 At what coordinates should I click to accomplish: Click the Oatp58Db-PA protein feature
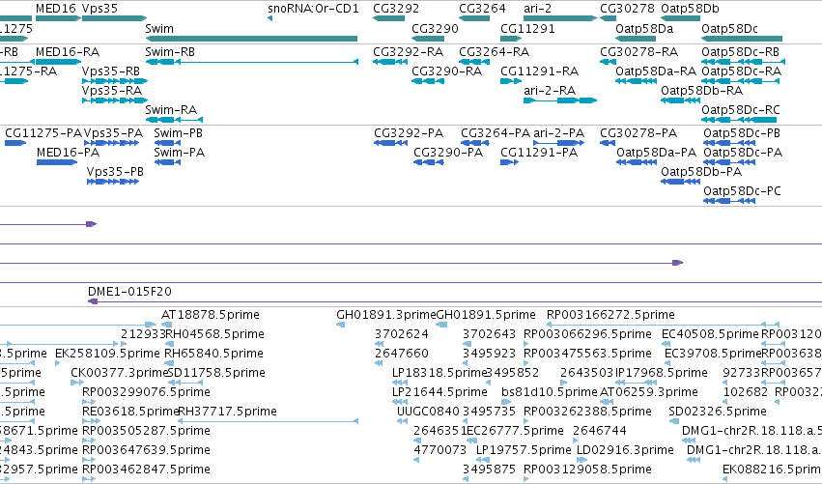[x=680, y=182]
